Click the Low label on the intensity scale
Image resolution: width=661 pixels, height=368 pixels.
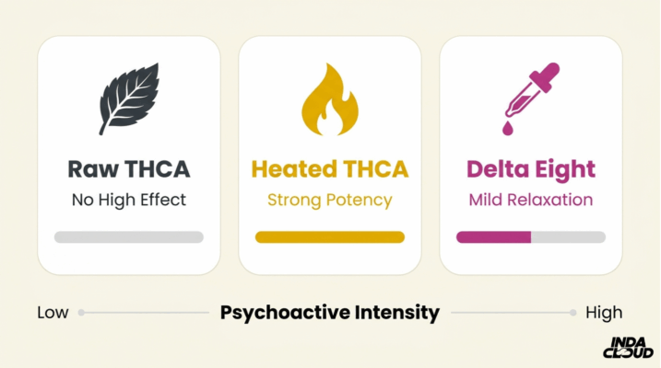[53, 313]
